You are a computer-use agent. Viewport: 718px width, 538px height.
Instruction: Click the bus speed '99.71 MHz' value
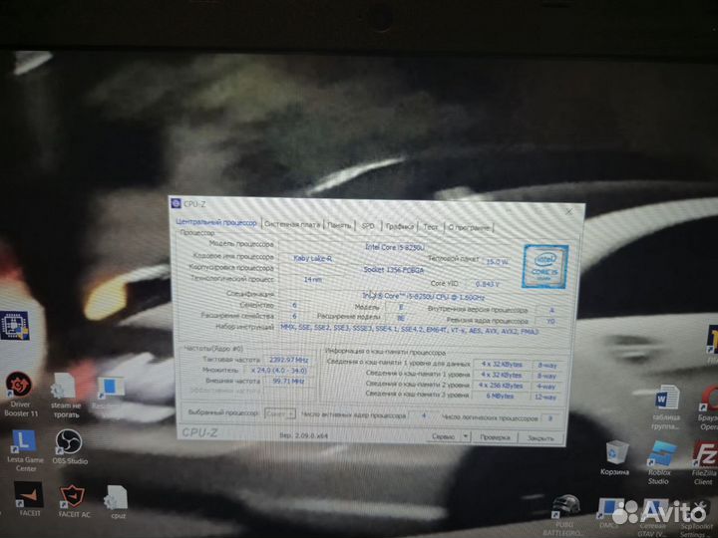tap(288, 381)
